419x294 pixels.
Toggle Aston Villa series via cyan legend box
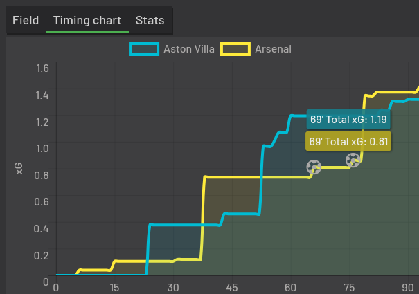(143, 49)
